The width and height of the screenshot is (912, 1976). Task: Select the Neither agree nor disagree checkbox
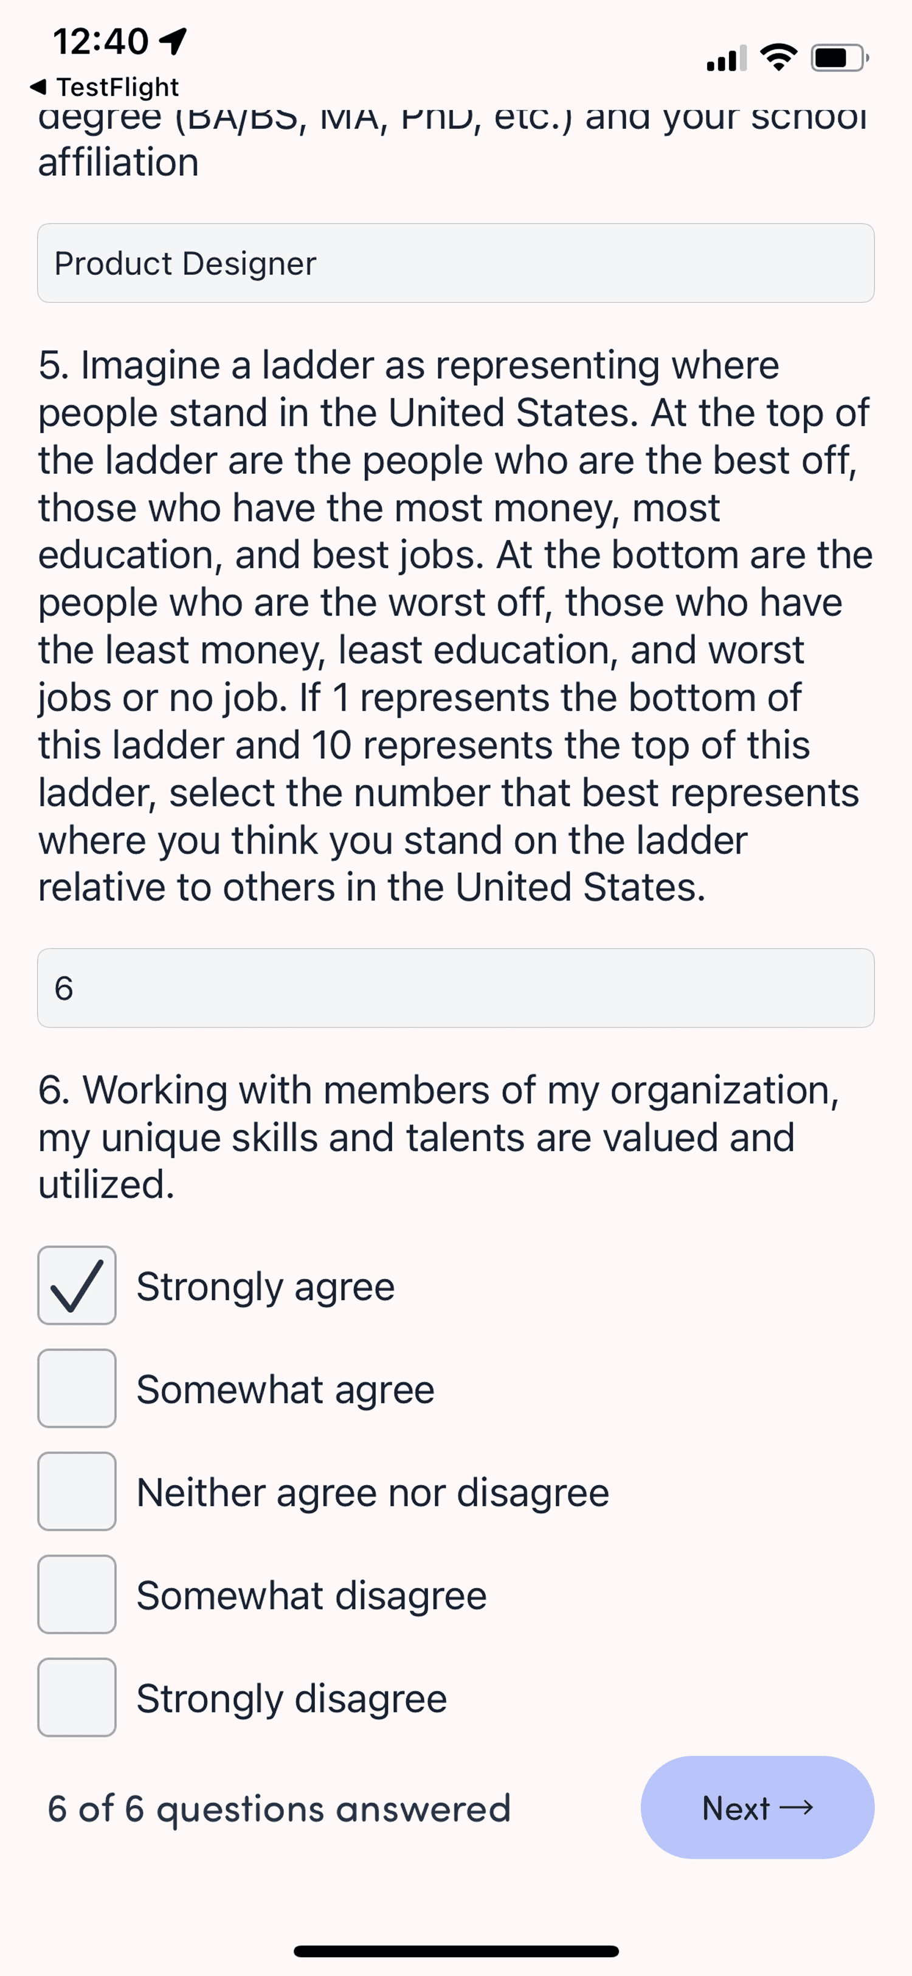click(x=77, y=1491)
